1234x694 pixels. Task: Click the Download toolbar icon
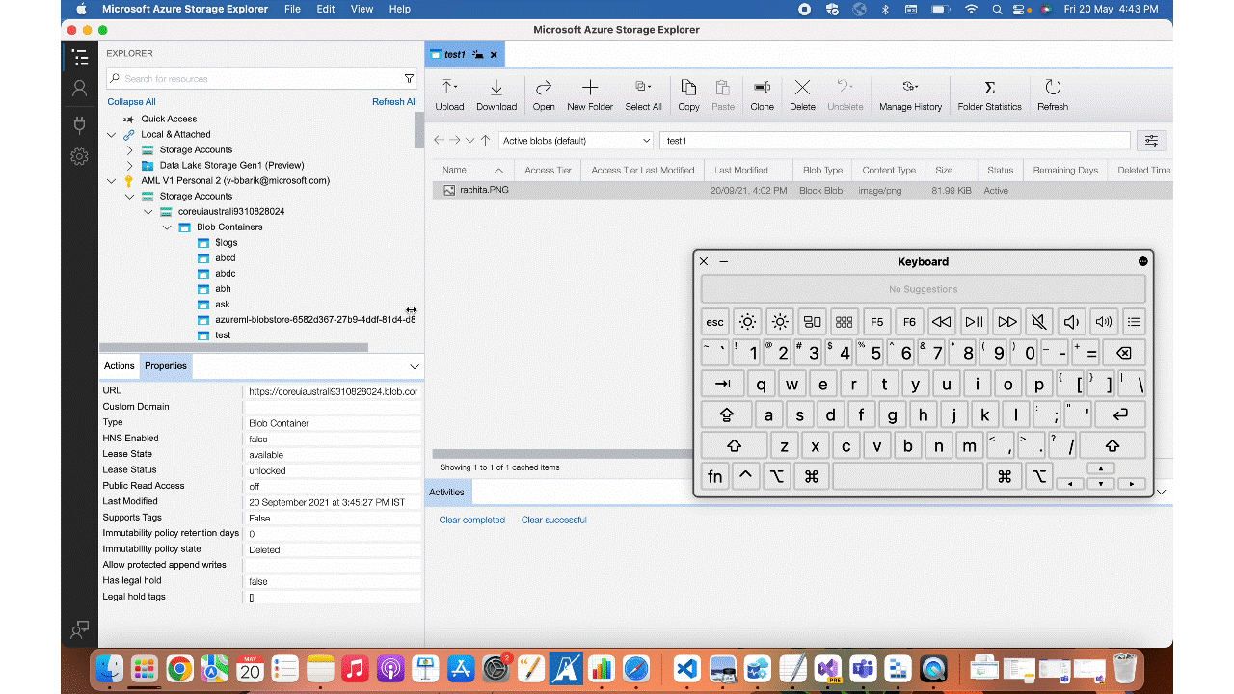click(x=496, y=88)
